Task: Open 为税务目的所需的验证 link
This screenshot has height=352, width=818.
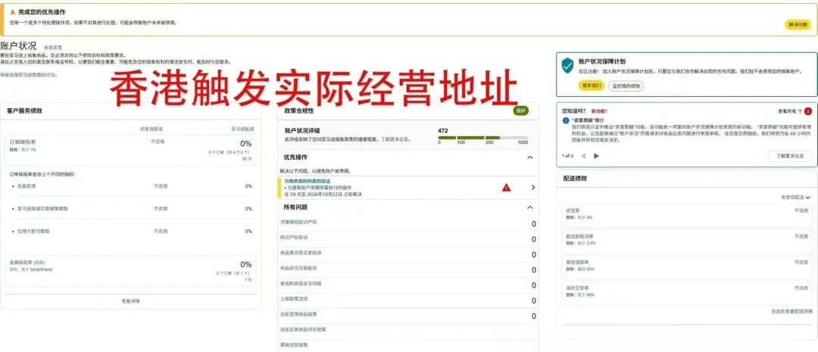Action: (x=307, y=181)
